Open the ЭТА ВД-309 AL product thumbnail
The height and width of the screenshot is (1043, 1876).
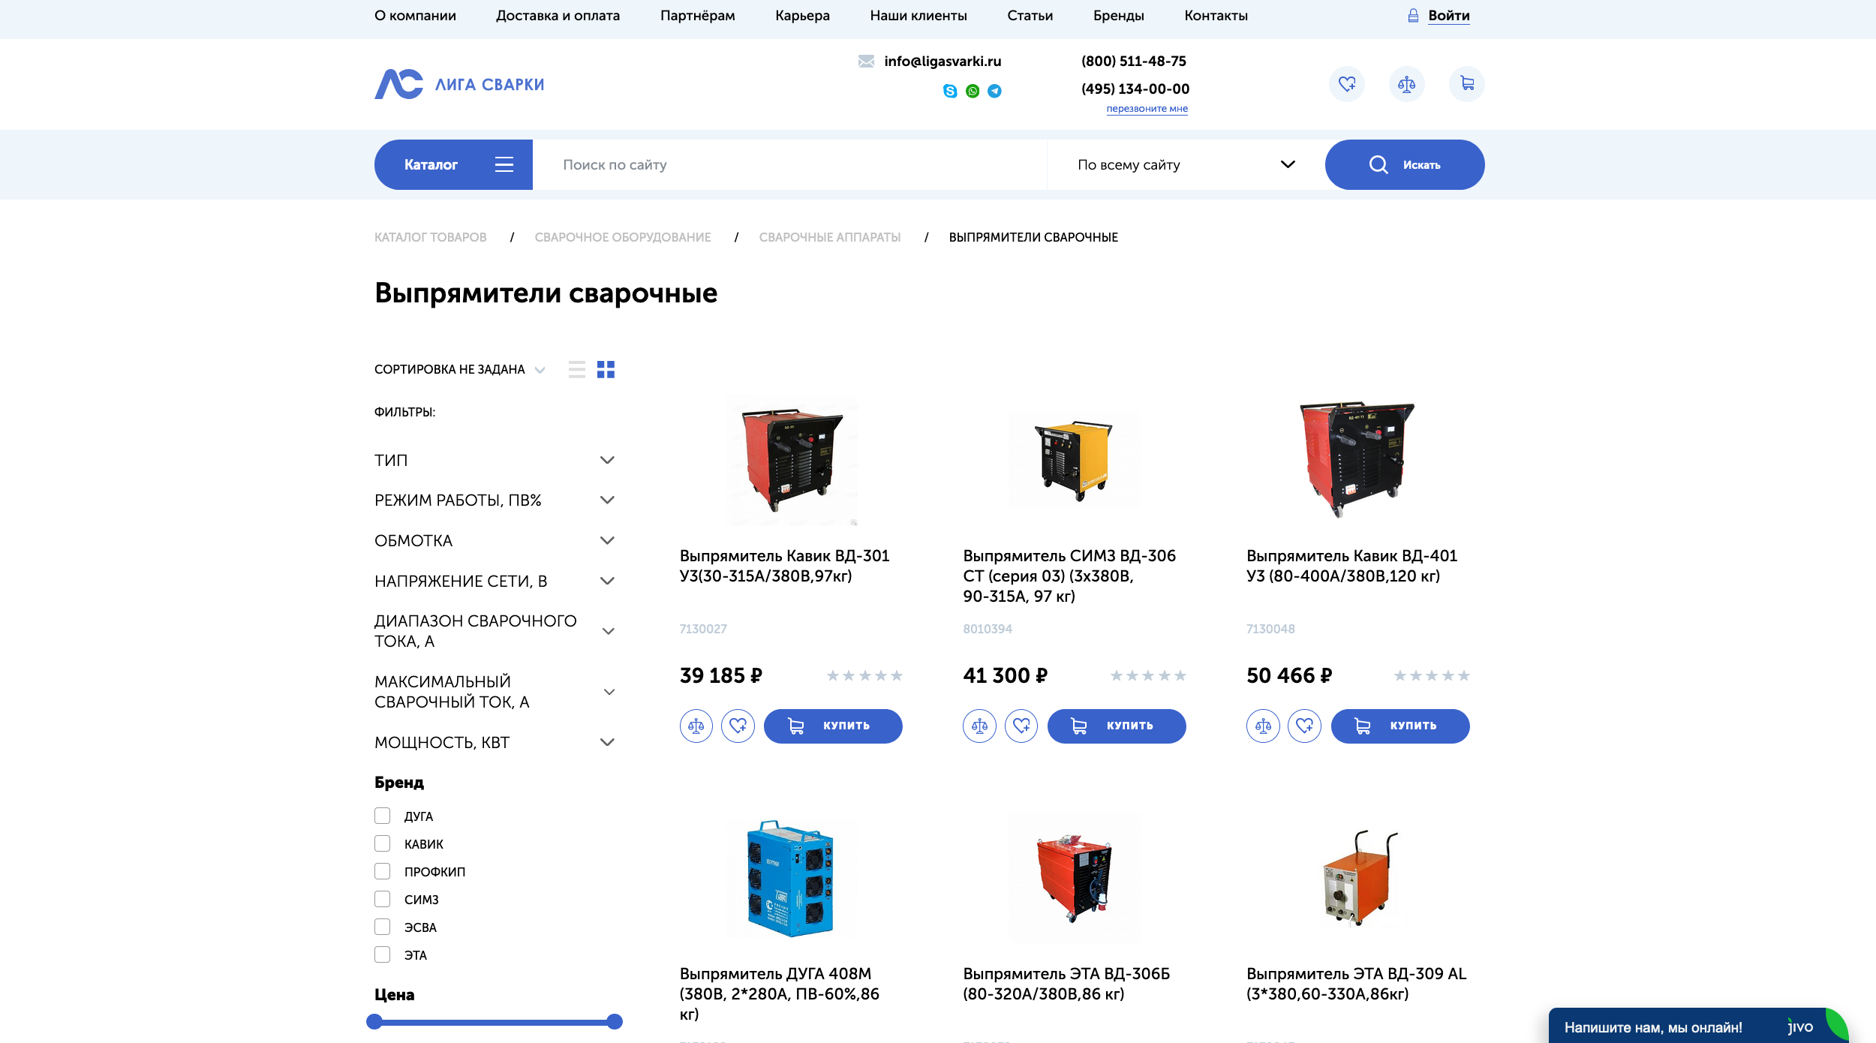pos(1358,879)
